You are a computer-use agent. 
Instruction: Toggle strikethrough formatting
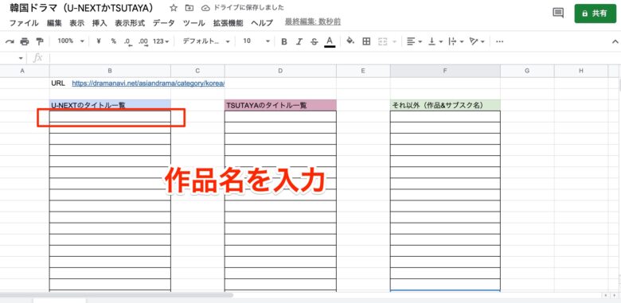[314, 41]
